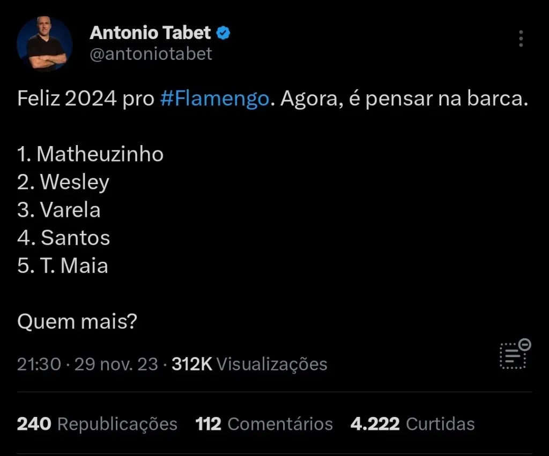This screenshot has height=456, width=549.
Task: Click the 29 nov. 23 date
Action: coord(116,364)
